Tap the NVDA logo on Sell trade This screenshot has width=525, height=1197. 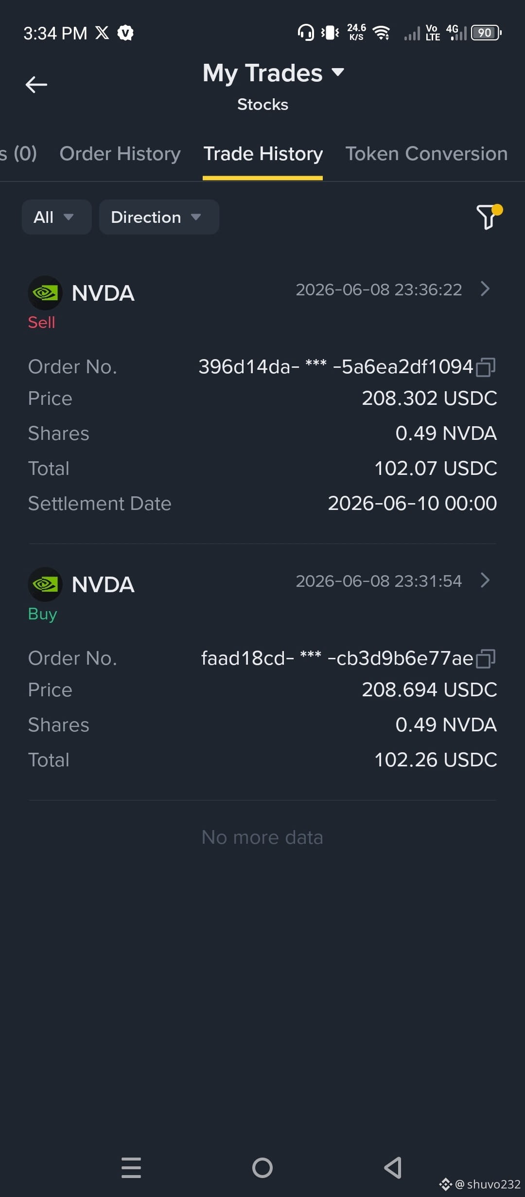click(45, 293)
